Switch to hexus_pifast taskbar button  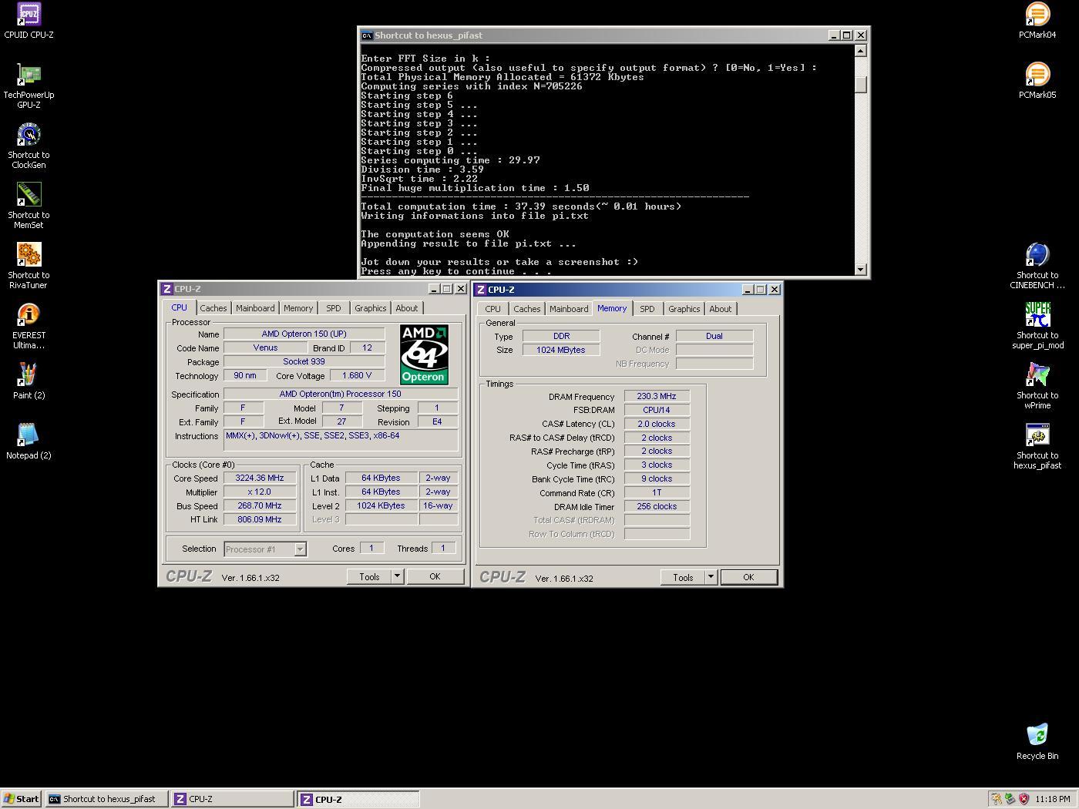point(106,799)
